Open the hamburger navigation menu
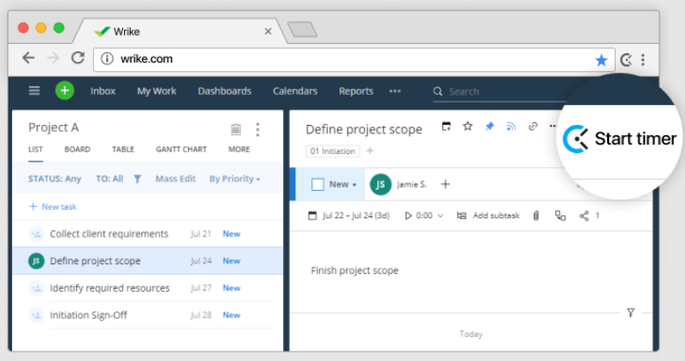The height and width of the screenshot is (361, 685). coord(34,91)
